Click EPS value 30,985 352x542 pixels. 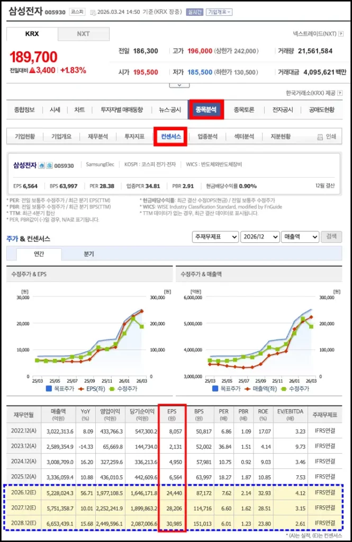[174, 523]
